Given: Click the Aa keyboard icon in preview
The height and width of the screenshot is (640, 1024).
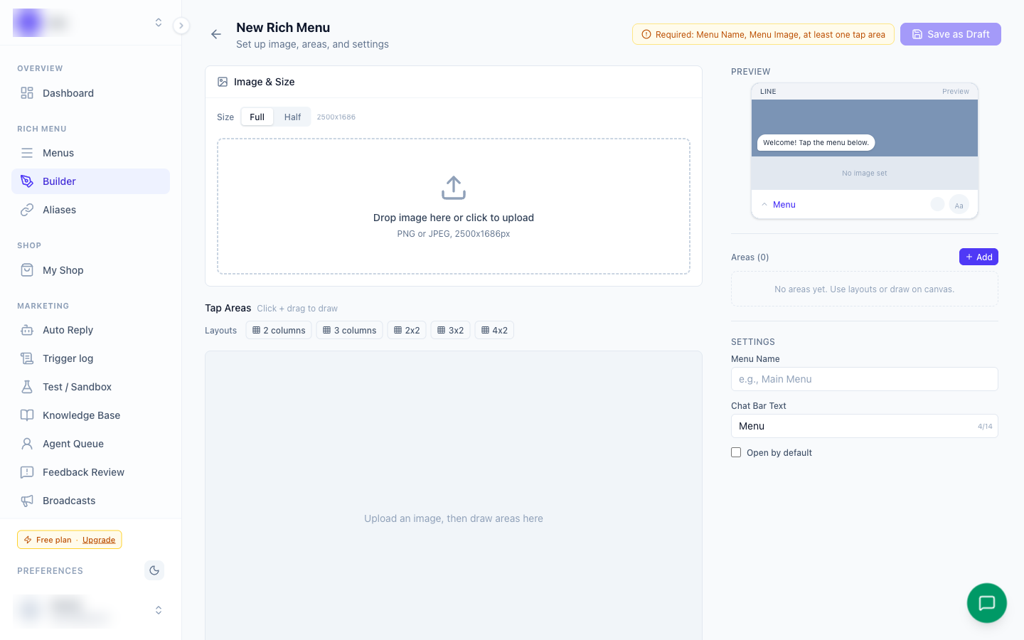Looking at the screenshot, I should click(959, 205).
